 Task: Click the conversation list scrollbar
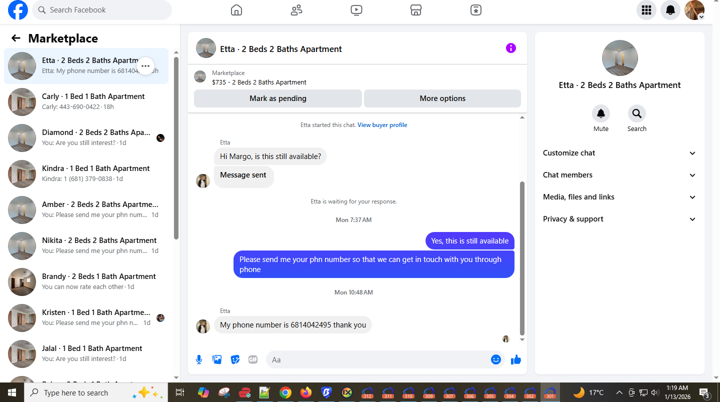coord(176,148)
